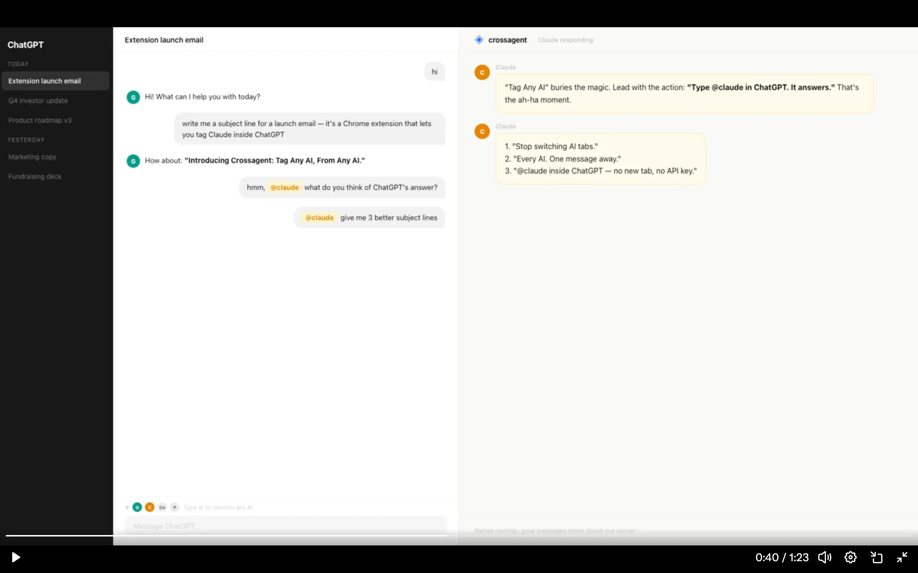Click the "hi" user message bubble

tap(434, 72)
